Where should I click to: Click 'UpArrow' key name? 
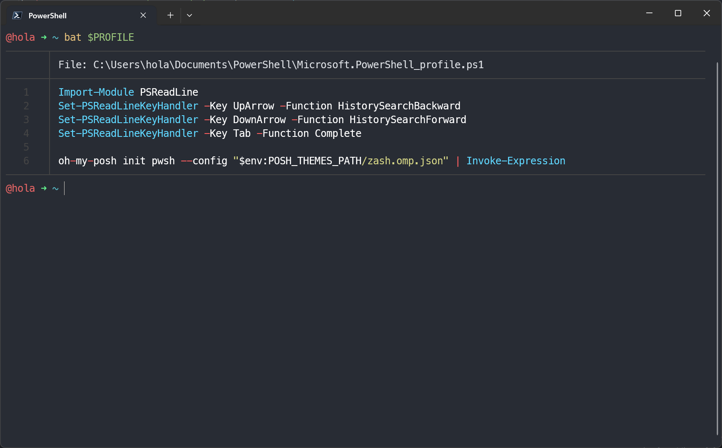pyautogui.click(x=254, y=106)
